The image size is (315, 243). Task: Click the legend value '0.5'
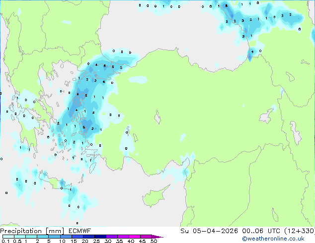click(17, 241)
